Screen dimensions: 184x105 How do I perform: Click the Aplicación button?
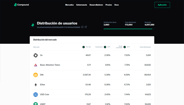coord(162,5)
